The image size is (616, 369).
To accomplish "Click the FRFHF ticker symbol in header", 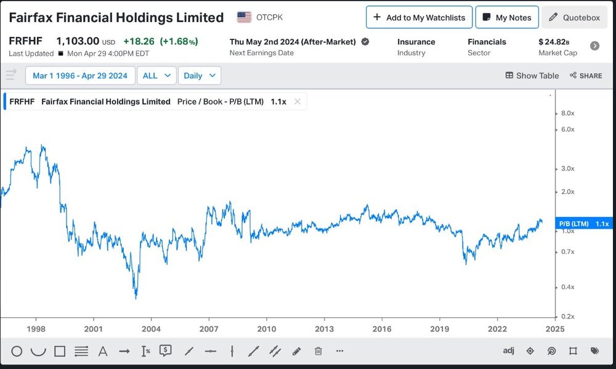I will 25,41.
